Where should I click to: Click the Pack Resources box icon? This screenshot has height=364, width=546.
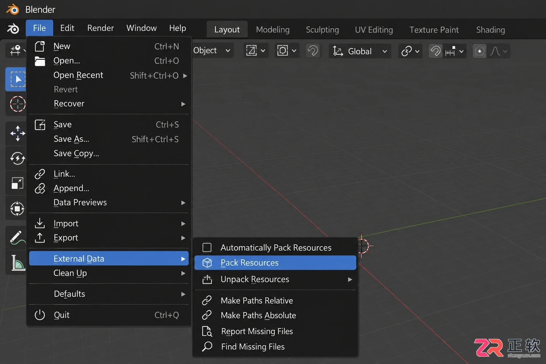(207, 263)
